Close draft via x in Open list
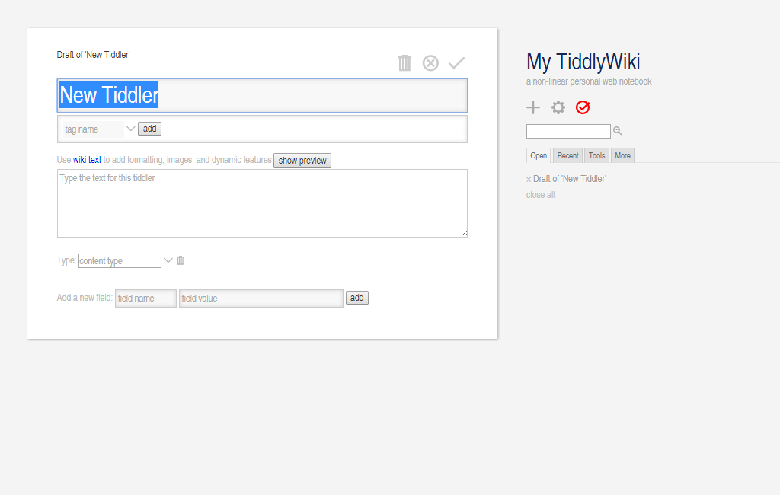 point(529,179)
